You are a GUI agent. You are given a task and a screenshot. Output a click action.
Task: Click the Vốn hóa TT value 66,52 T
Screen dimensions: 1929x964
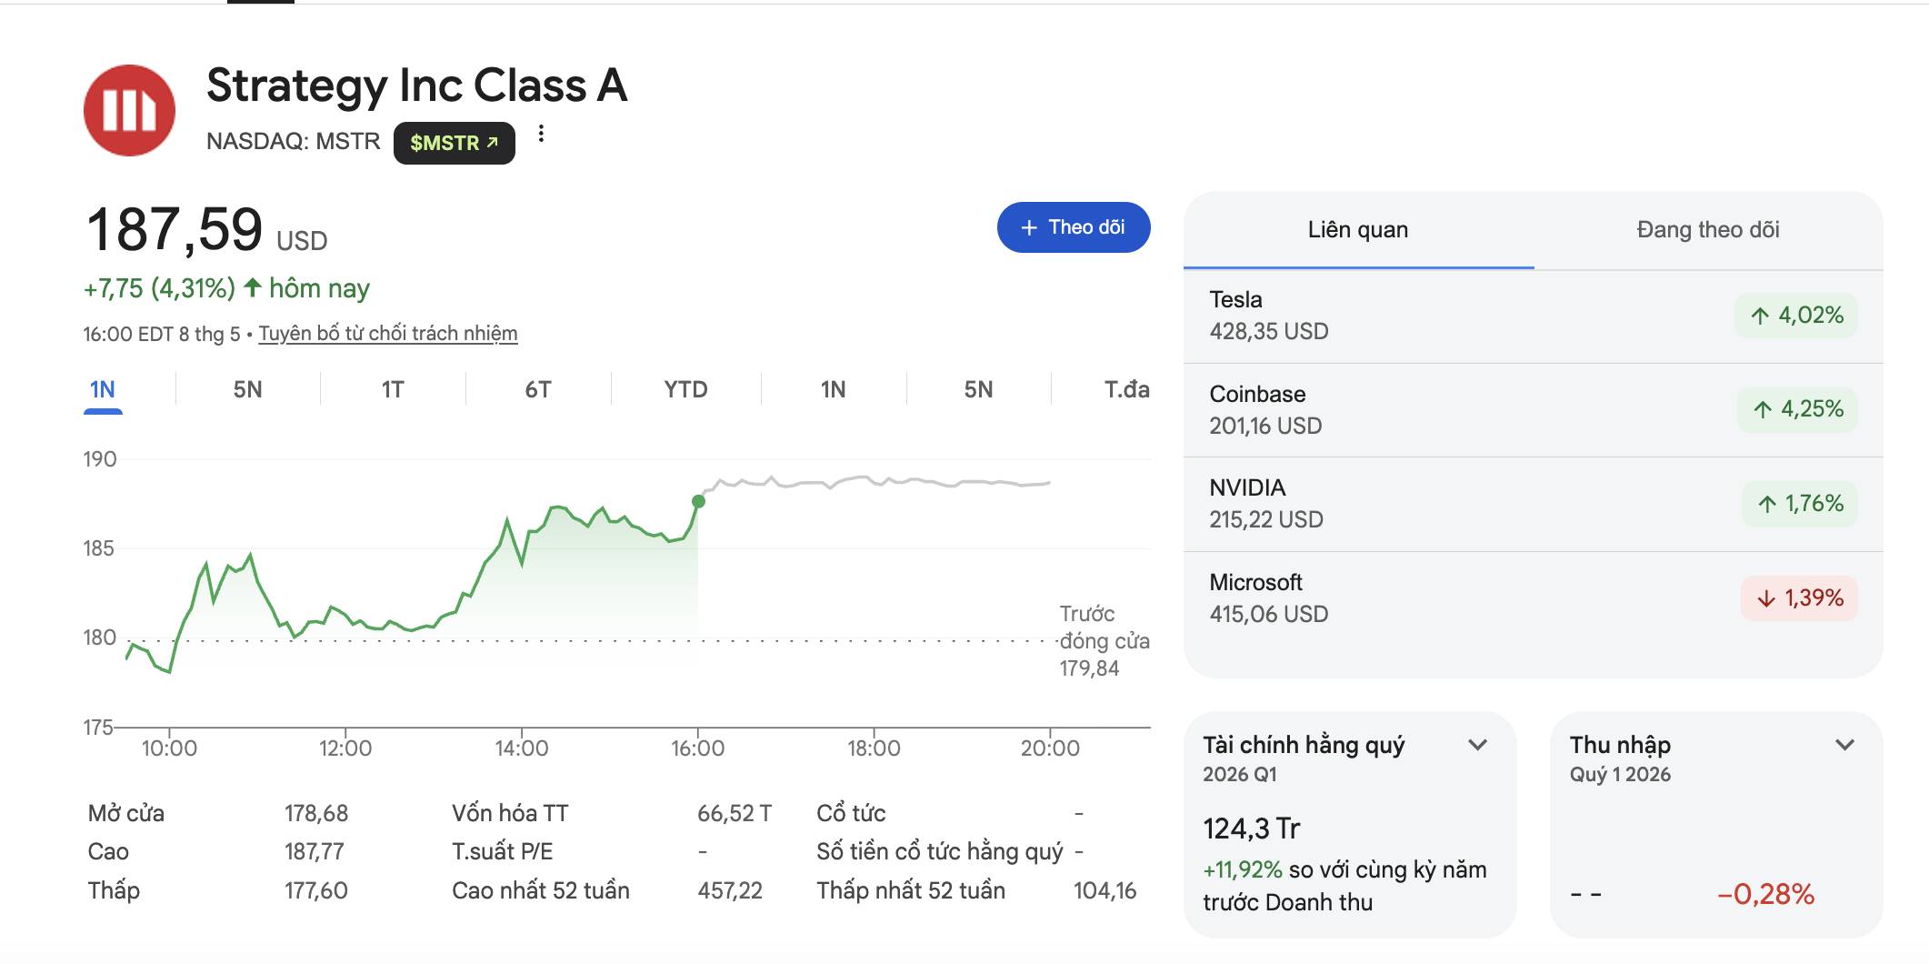tap(735, 813)
